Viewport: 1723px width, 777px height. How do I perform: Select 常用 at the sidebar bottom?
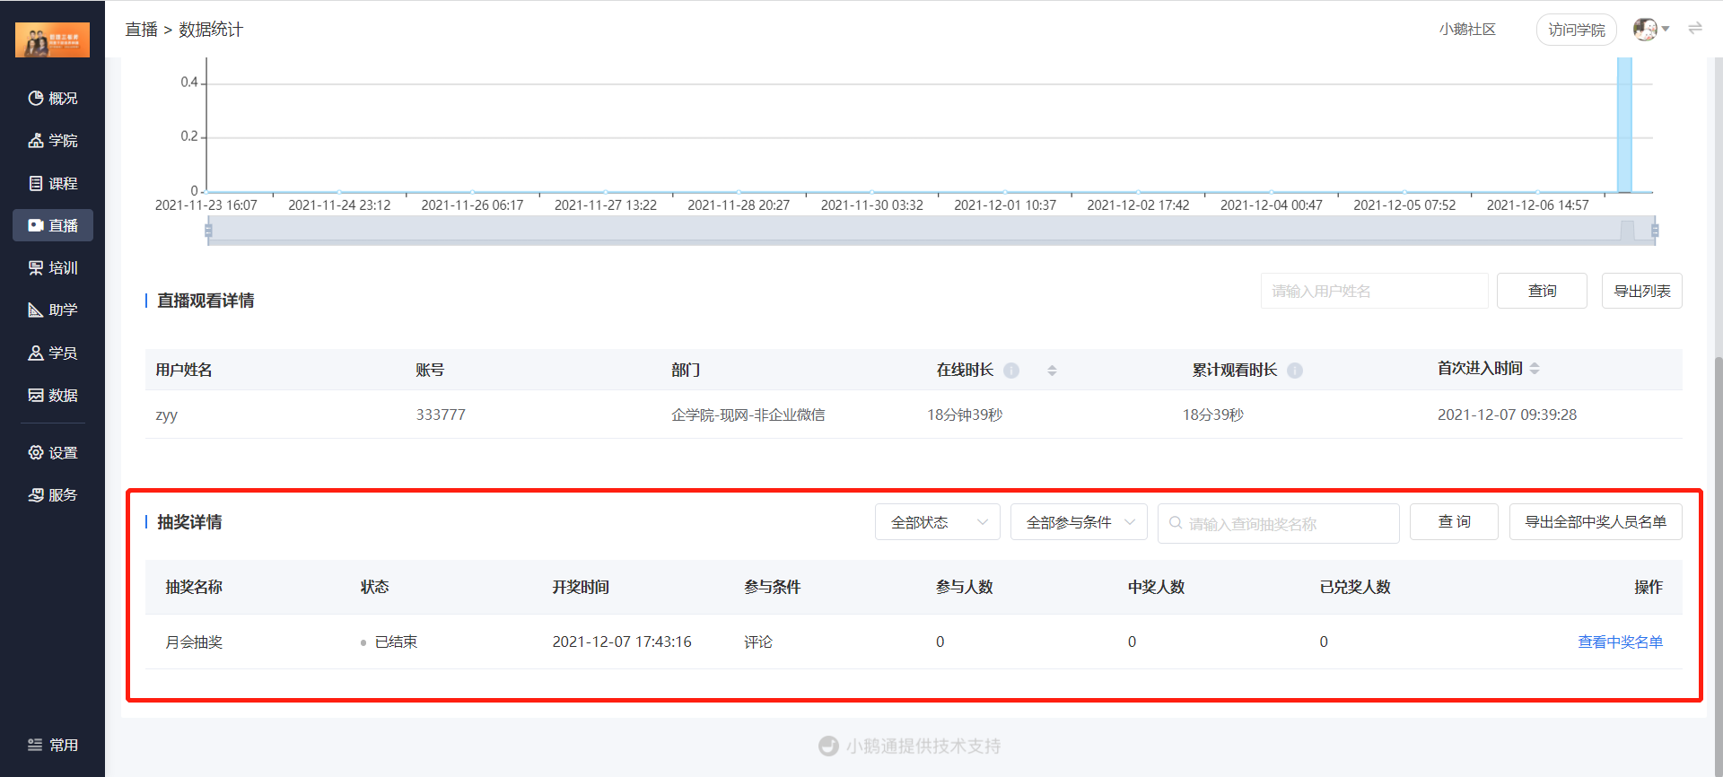[x=53, y=745]
